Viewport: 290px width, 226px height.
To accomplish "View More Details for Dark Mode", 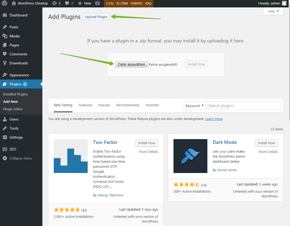I will (x=268, y=152).
